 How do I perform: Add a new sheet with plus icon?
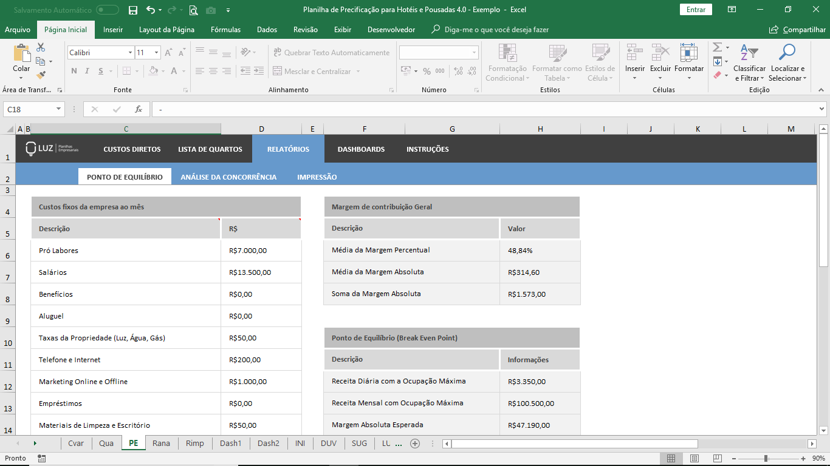tap(415, 444)
